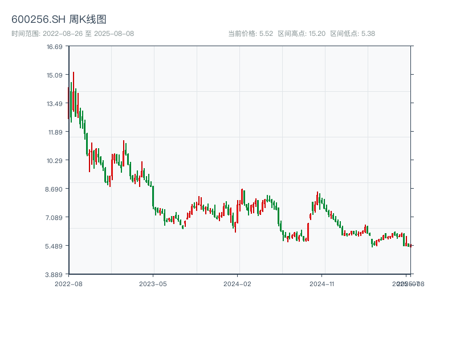The width and height of the screenshot is (456, 342).
Task: Click the 2022-08 date axis label
Action: (68, 283)
